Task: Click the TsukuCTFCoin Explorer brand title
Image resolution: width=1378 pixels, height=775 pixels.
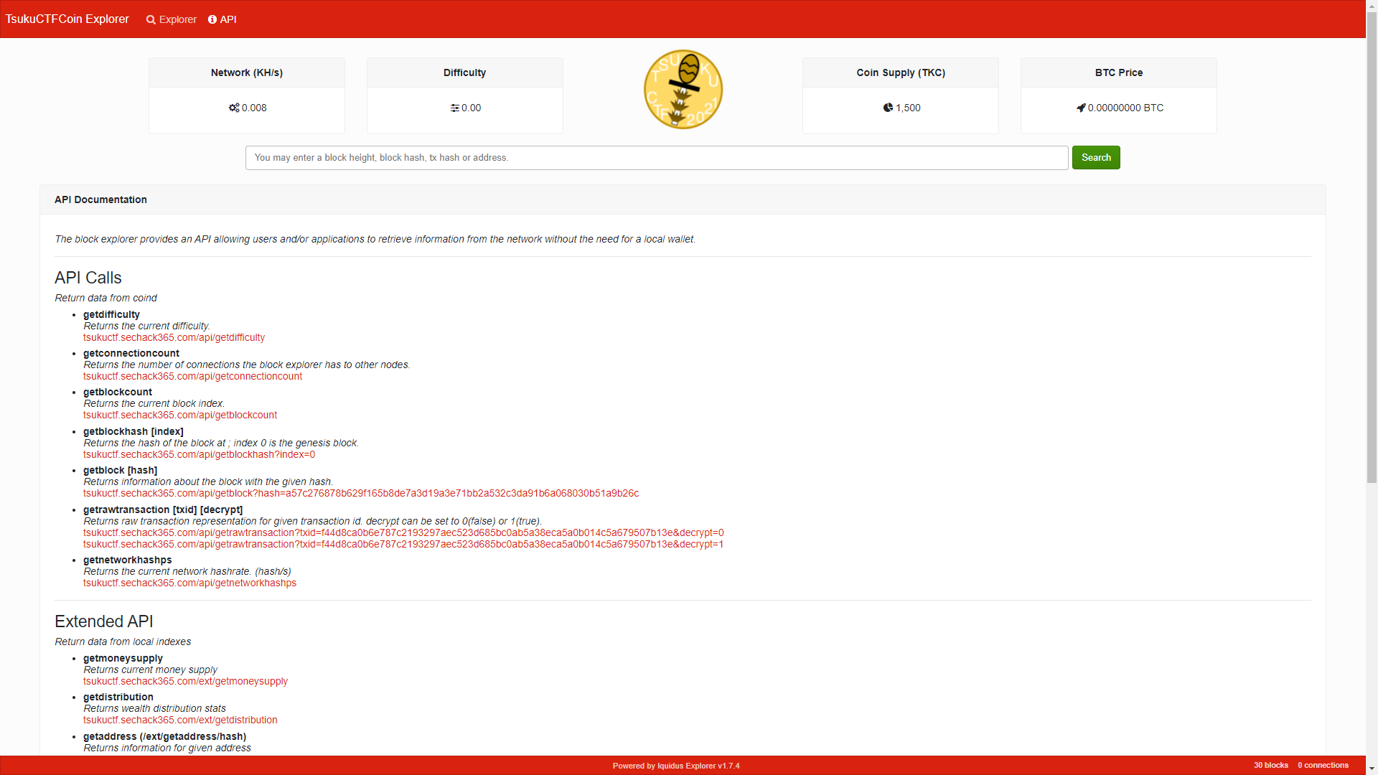Action: click(67, 19)
